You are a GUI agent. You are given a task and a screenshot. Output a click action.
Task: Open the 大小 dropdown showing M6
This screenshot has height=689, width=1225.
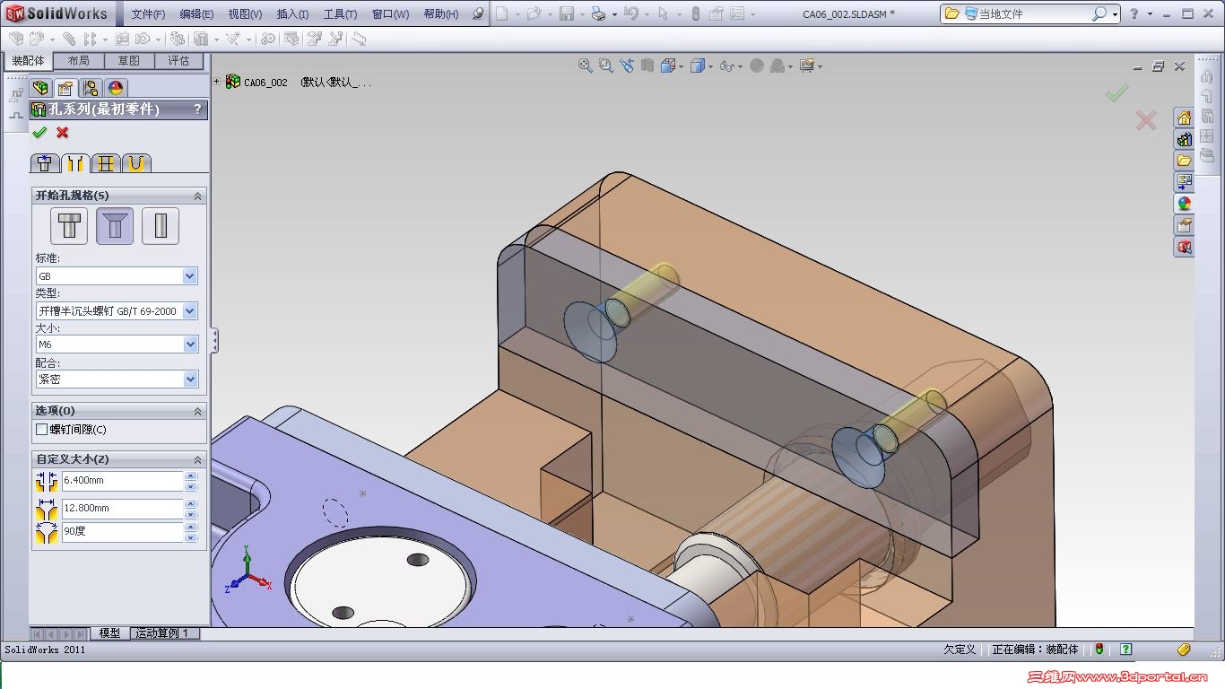coord(117,344)
